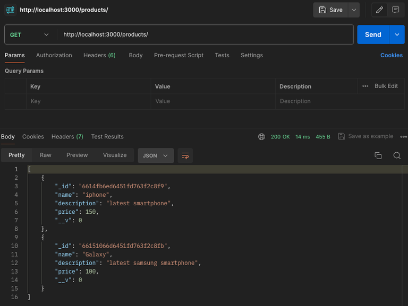Open the Cookies link

coord(392,55)
